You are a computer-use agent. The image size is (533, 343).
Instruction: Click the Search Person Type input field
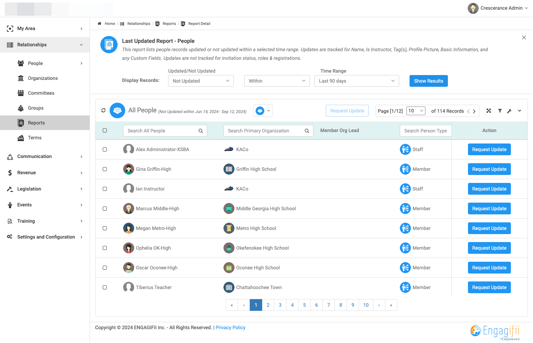[426, 131]
